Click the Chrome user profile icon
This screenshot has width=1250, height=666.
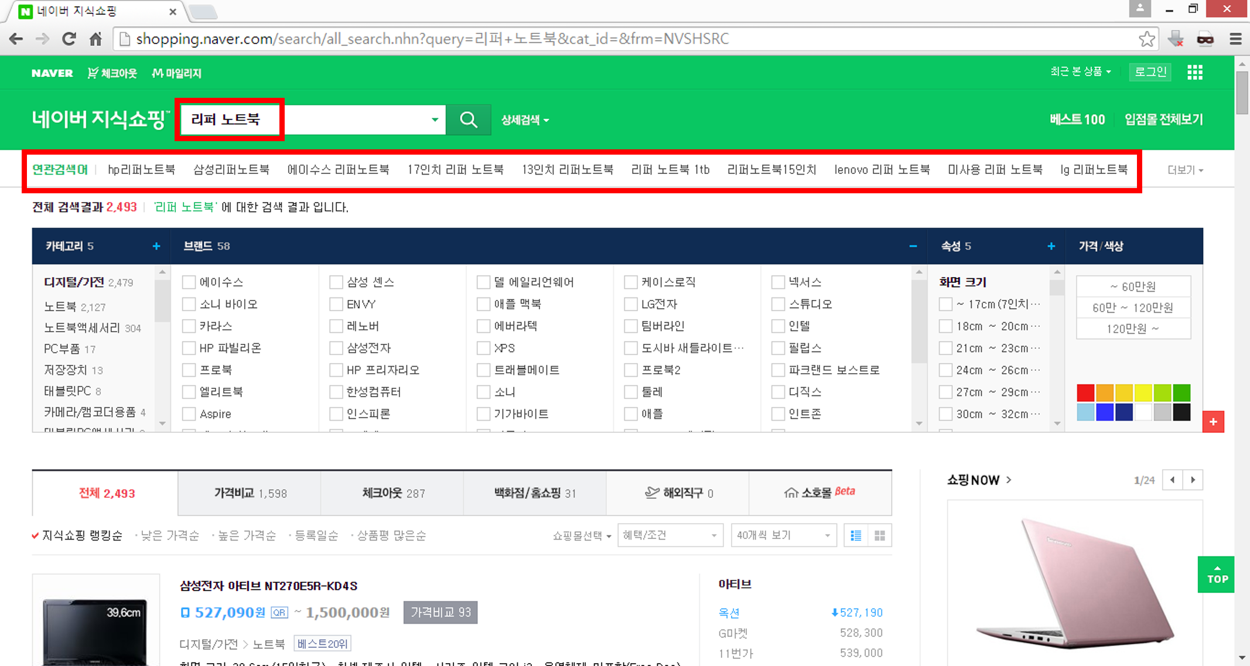1140,8
